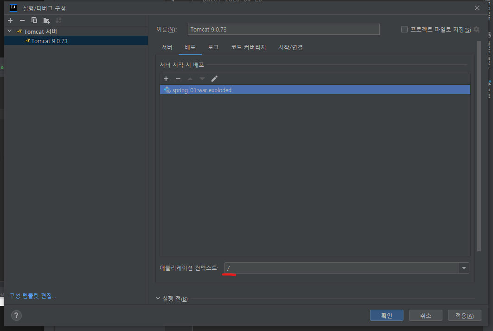Open project file storage gear settings
493x331 pixels.
[477, 29]
